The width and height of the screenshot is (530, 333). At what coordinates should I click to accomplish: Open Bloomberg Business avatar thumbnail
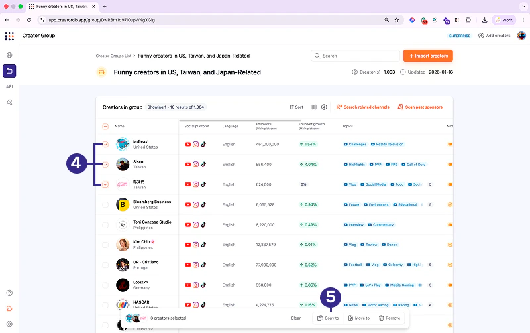point(123,205)
